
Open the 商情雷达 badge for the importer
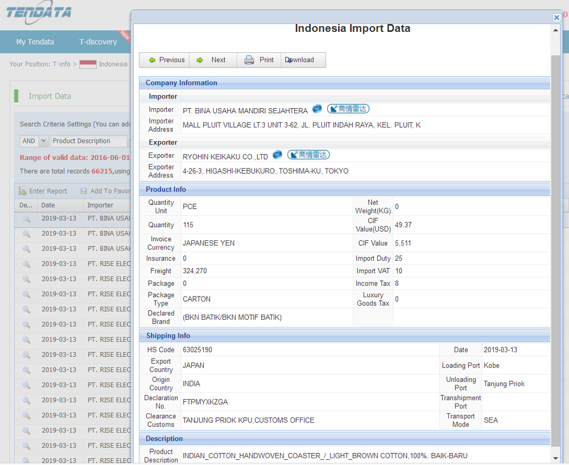348,109
